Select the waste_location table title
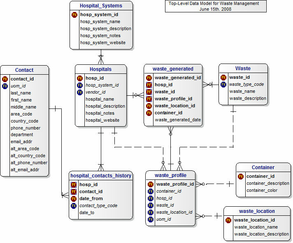 (x=257, y=211)
